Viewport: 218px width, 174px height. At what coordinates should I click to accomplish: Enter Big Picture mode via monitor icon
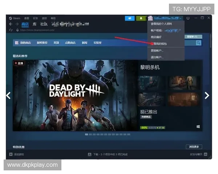(x=188, y=18)
